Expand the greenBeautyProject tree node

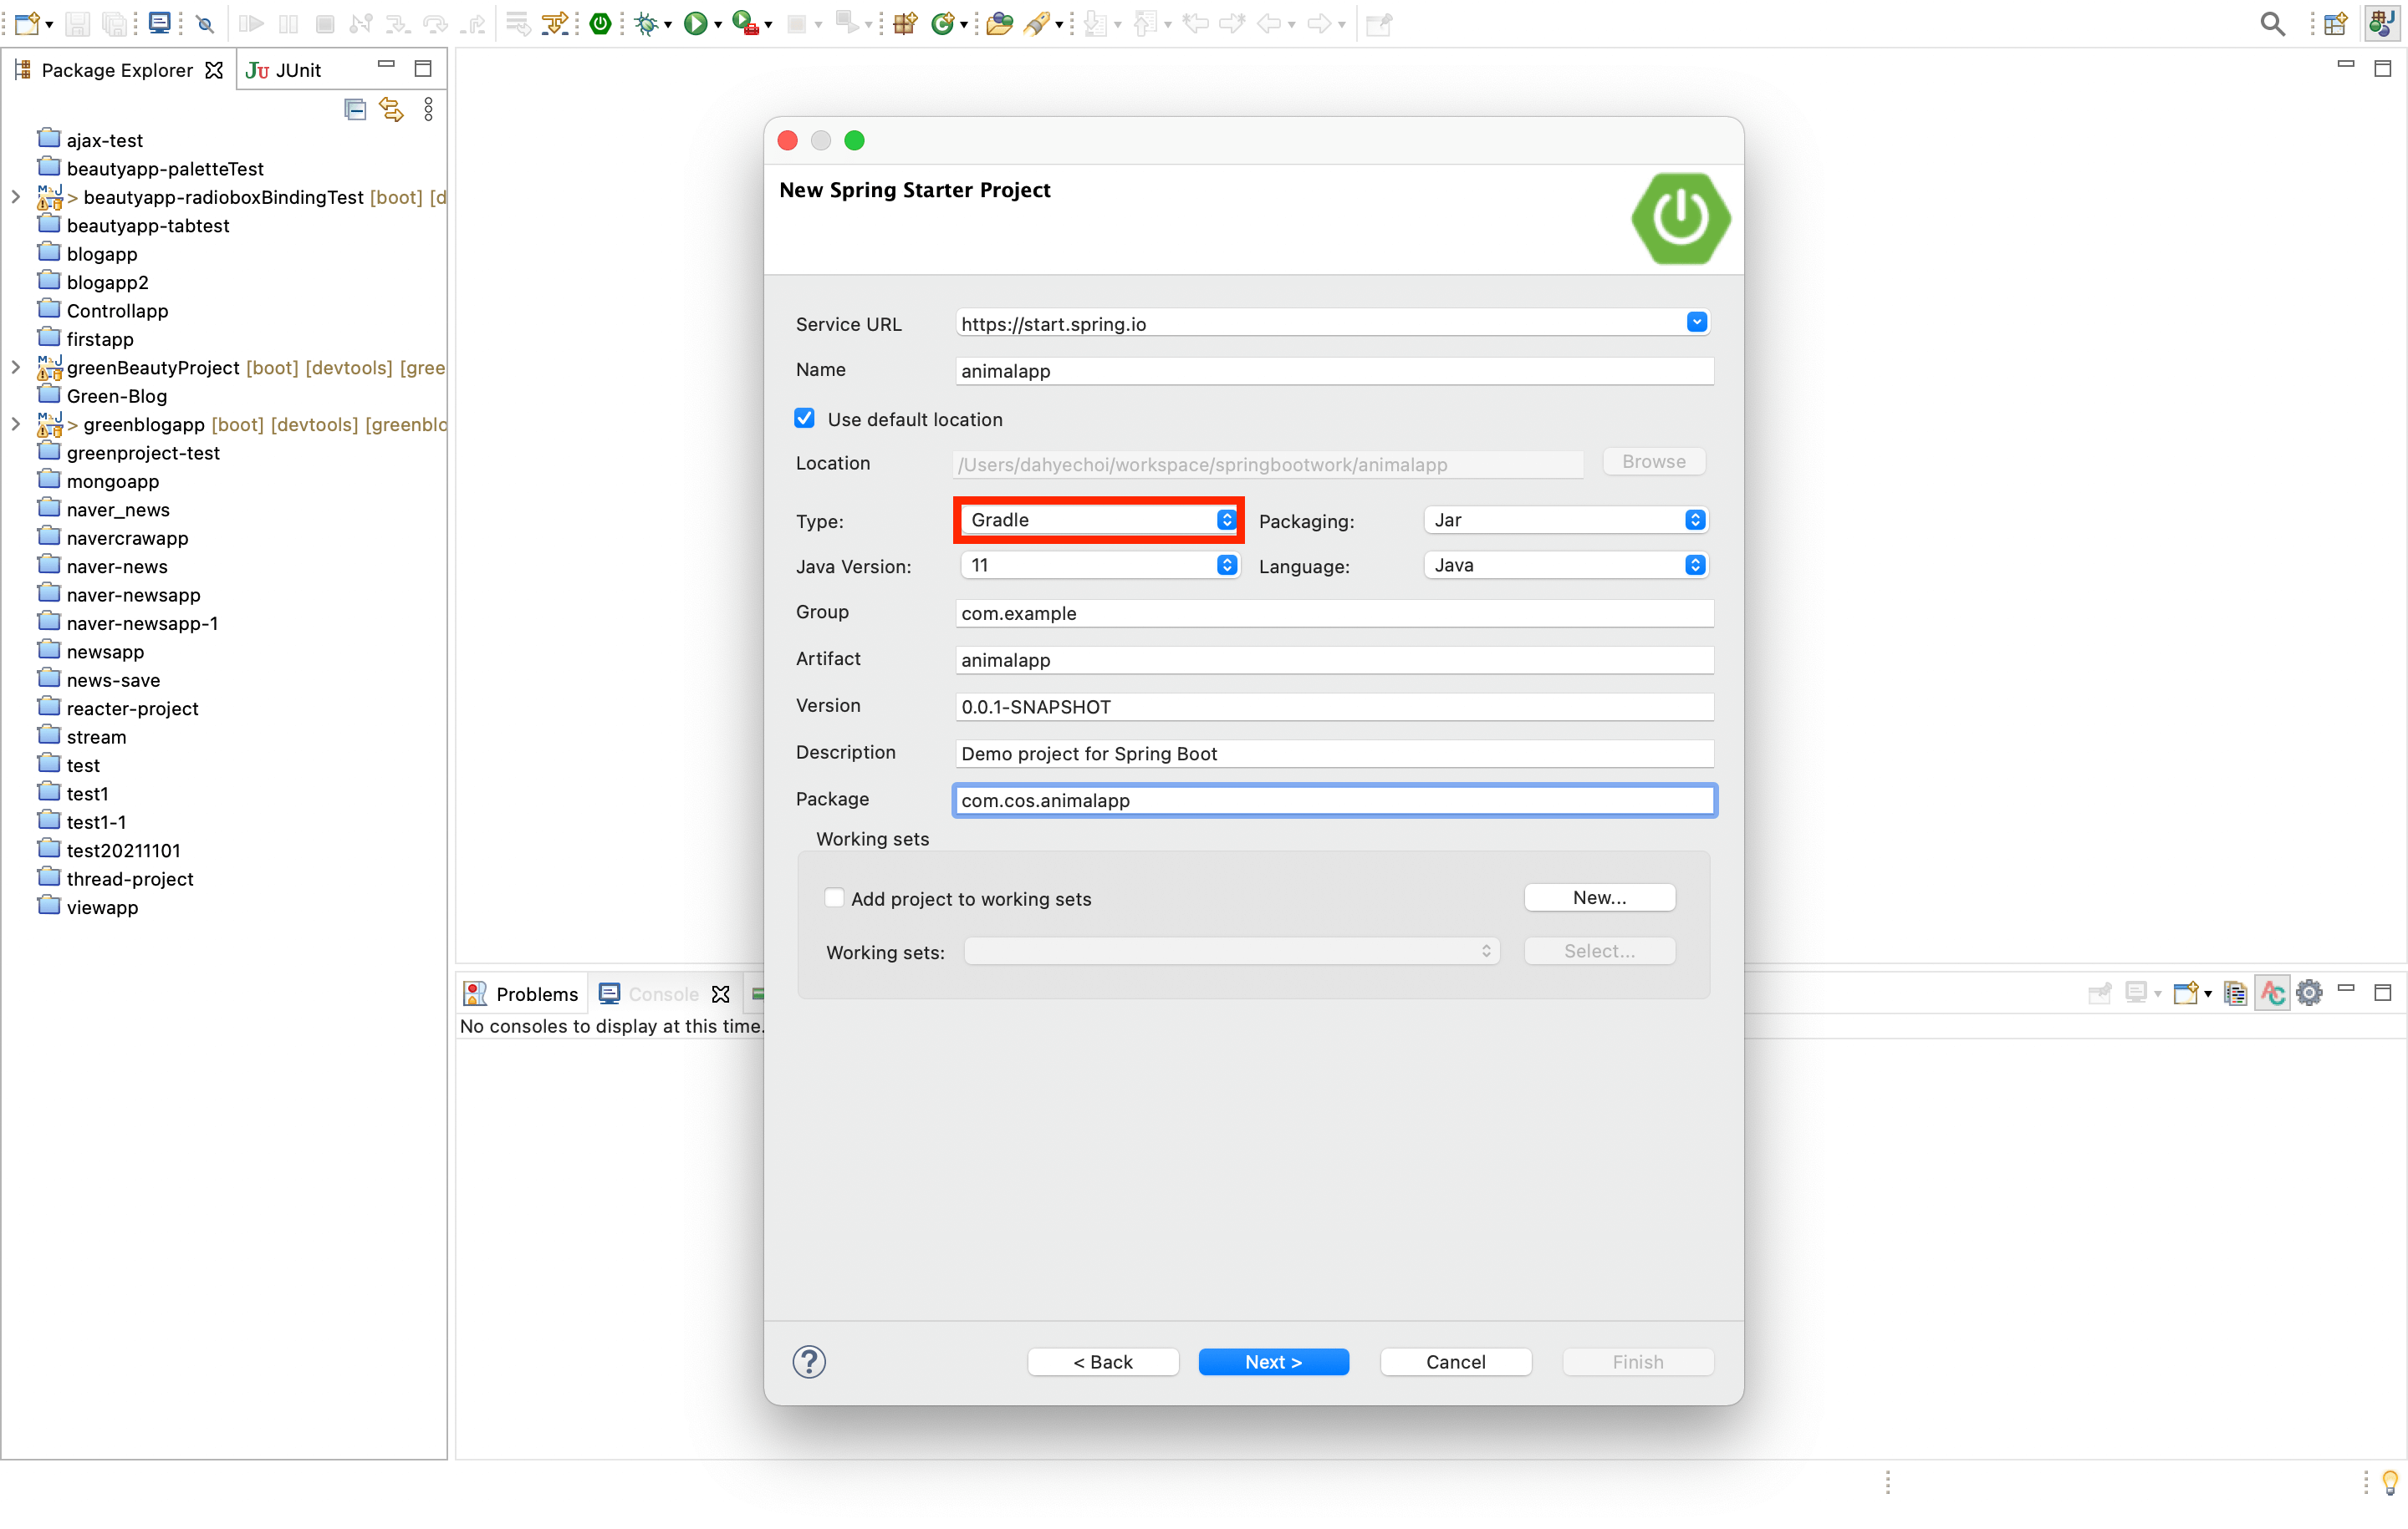click(16, 368)
